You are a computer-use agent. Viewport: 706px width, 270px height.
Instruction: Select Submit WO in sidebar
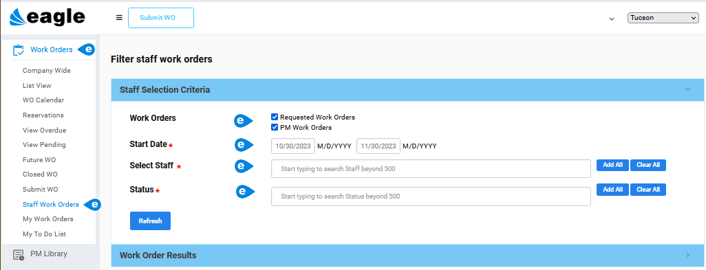(40, 189)
